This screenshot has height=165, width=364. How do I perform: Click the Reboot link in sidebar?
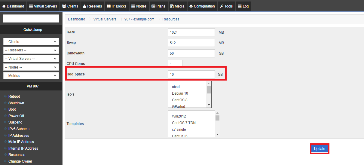14,96
